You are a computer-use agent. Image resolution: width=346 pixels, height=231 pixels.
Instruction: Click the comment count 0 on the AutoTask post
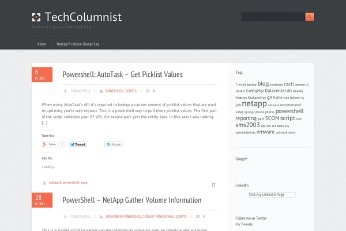pyautogui.click(x=153, y=91)
